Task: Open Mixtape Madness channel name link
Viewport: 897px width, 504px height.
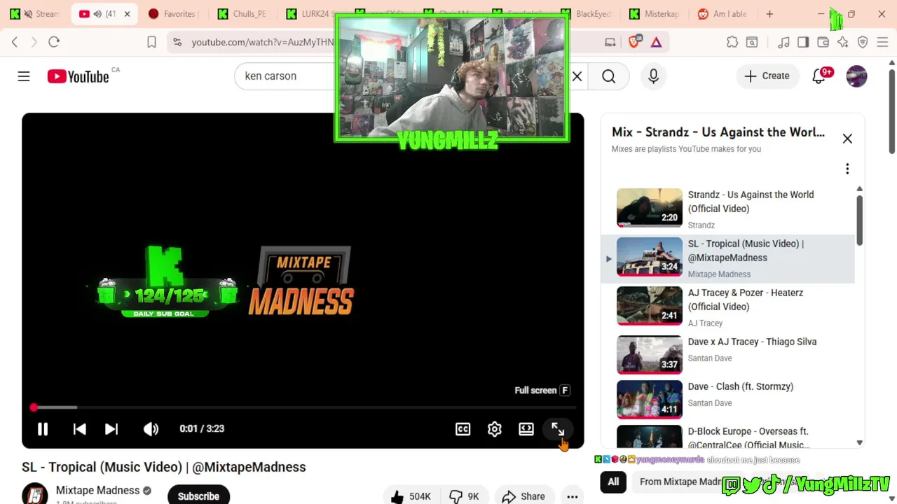Action: coord(97,491)
